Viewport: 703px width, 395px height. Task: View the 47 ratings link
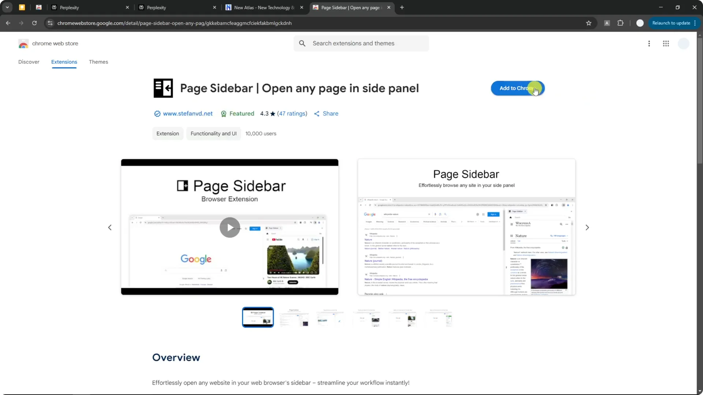click(x=292, y=114)
